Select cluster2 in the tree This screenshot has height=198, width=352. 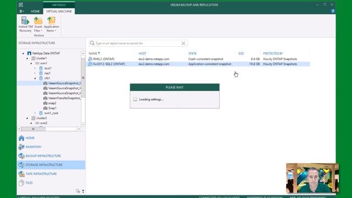42,118
